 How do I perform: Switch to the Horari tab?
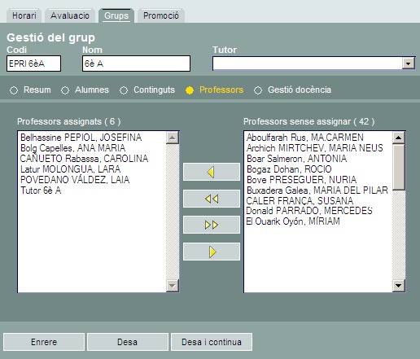pos(24,15)
